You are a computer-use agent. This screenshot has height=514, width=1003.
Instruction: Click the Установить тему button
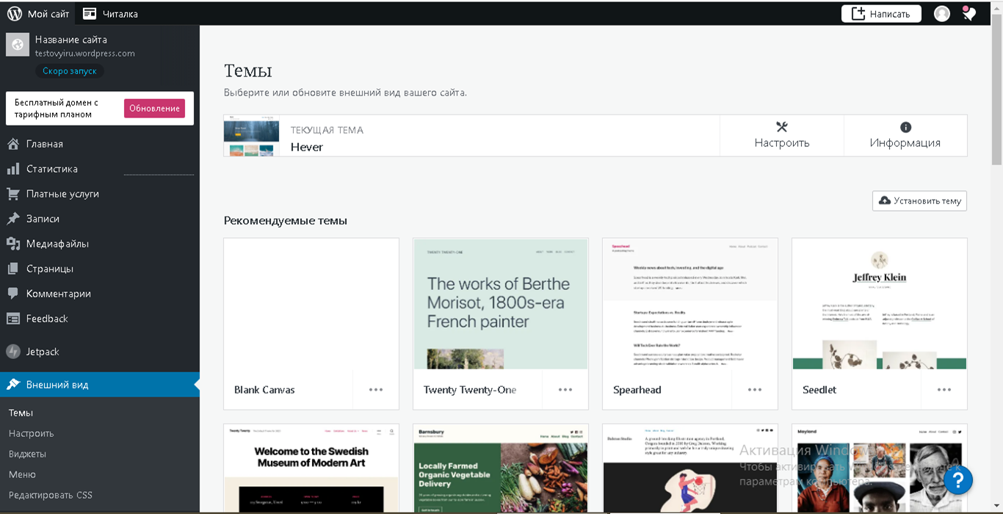coord(919,200)
